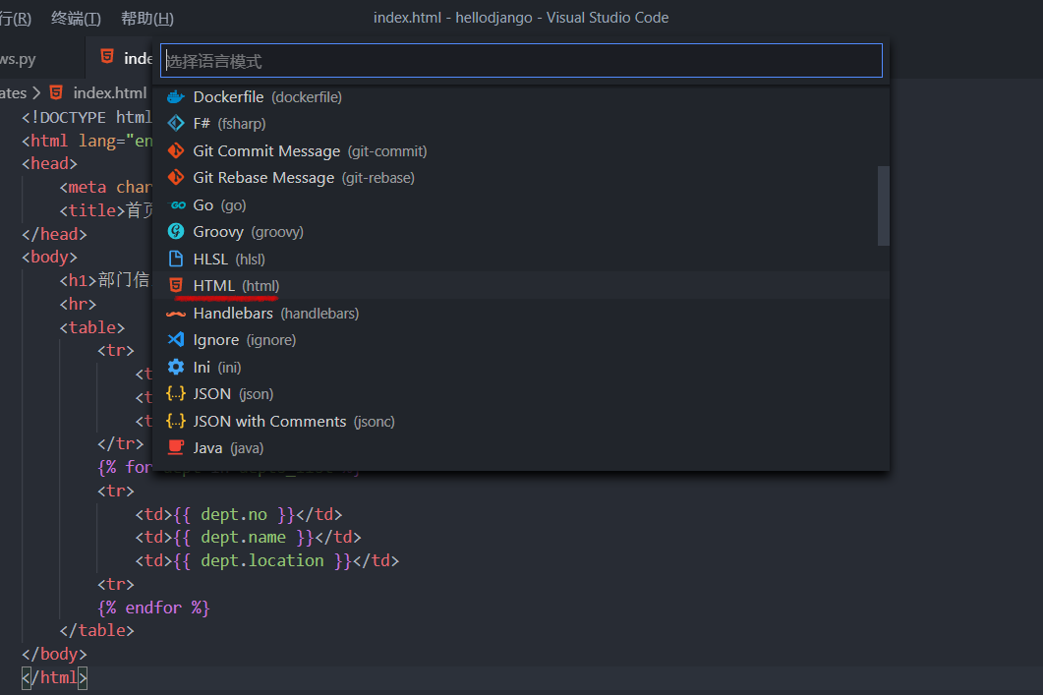Click the {{ dept.name }} code line
The width and height of the screenshot is (1043, 695).
(248, 538)
